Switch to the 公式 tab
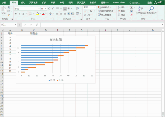 coord(44,3)
